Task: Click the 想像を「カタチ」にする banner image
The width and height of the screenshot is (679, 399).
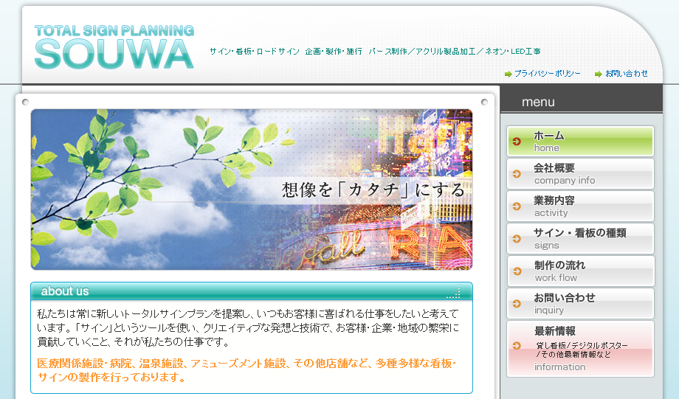Action: [x=251, y=190]
